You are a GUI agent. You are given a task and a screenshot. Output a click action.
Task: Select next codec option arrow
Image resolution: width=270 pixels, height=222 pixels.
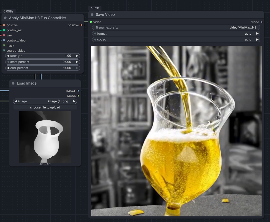point(257,39)
